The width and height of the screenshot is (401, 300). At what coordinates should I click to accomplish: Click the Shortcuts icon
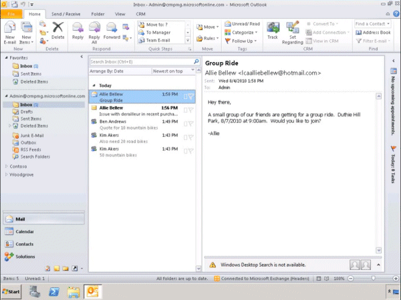75,269
